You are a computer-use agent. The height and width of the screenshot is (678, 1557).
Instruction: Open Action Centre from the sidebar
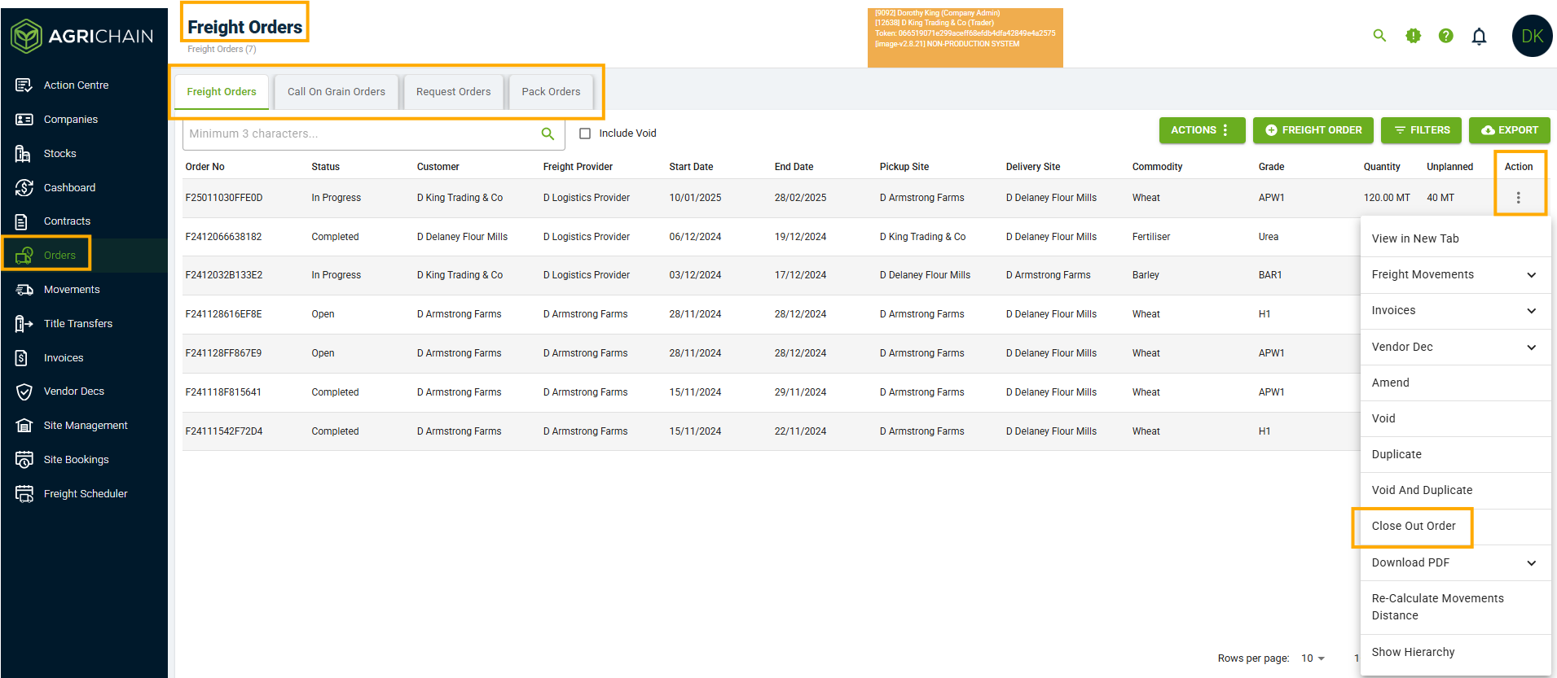click(x=76, y=85)
